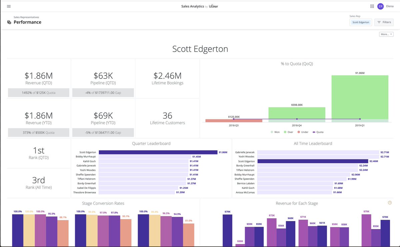Click the $73K revenue stage bar
Image resolution: width=400 pixels, height=247 pixels.
pos(272,232)
